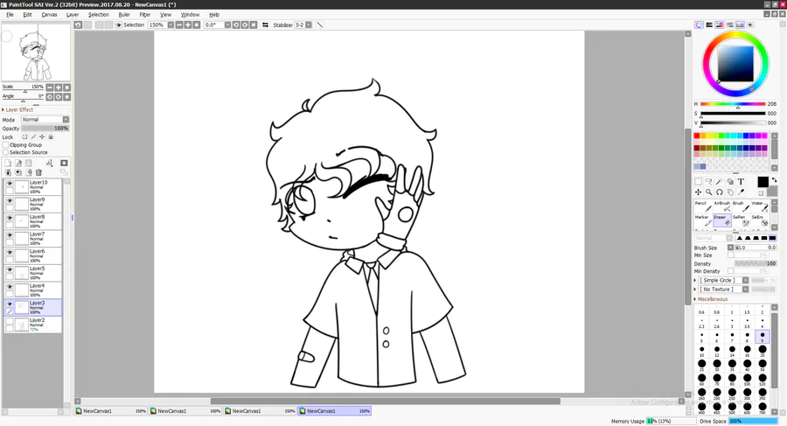
Task: Open the Simple Circle brush shape dropdown
Action: click(x=745, y=280)
